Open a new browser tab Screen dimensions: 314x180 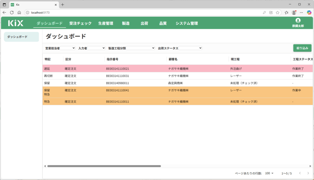coord(63,5)
